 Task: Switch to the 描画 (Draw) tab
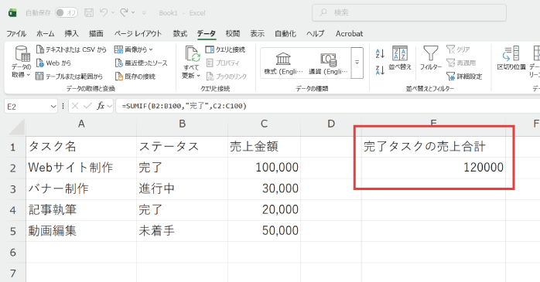tap(96, 34)
